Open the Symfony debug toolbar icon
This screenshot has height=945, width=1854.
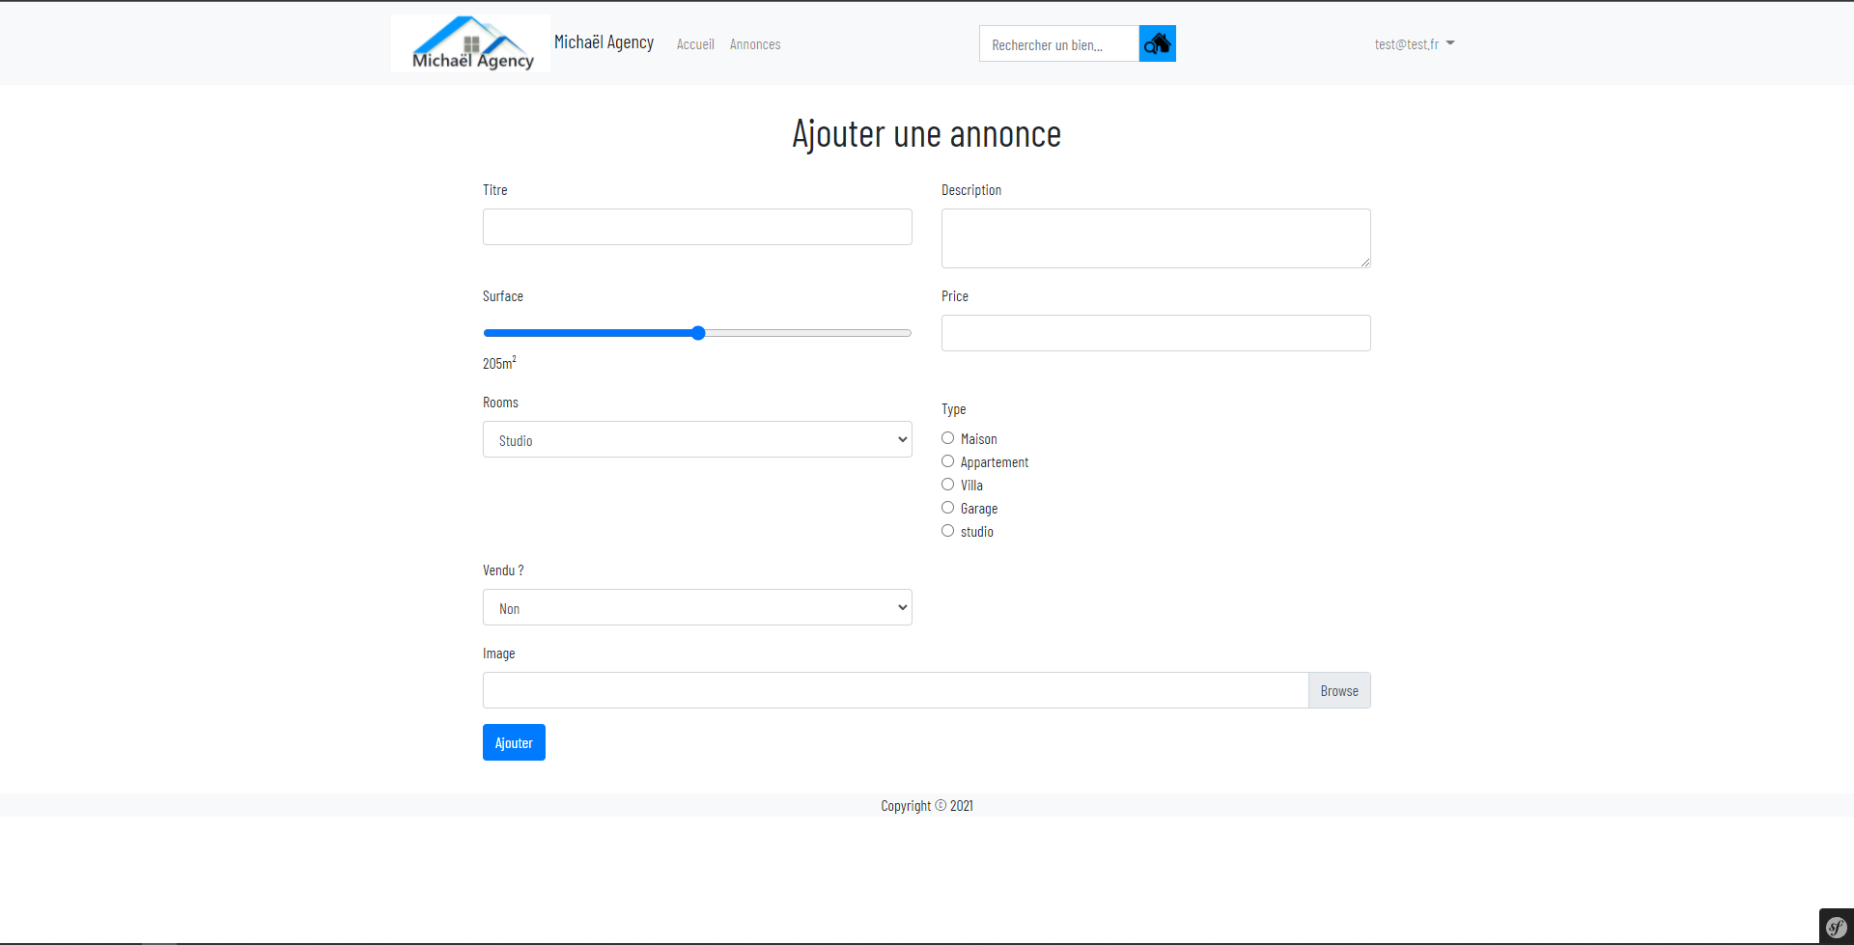(x=1836, y=927)
